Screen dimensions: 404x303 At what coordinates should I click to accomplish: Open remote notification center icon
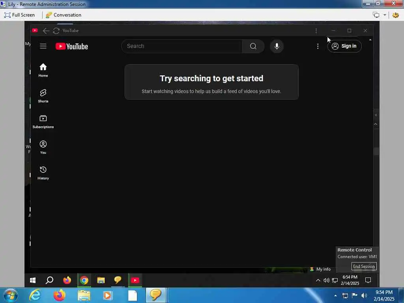pyautogui.click(x=368, y=280)
